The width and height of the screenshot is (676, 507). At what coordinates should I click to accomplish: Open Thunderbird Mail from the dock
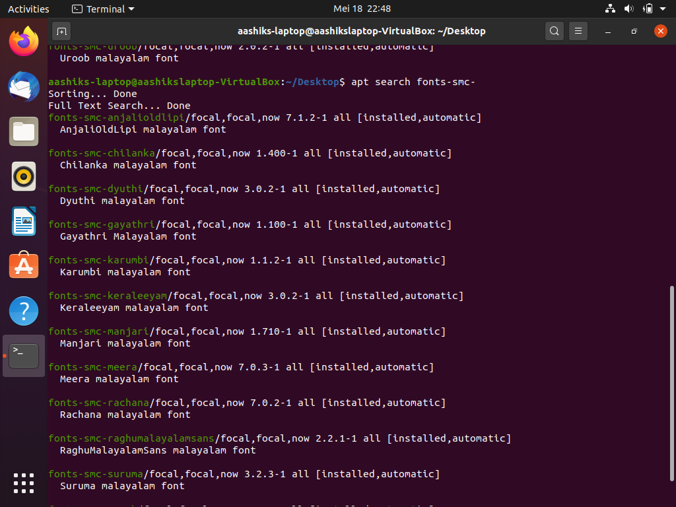tap(24, 86)
